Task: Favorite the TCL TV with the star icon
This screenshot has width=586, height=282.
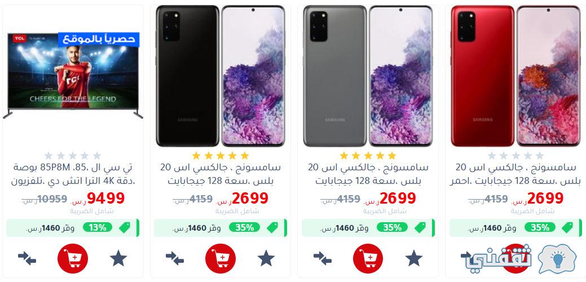Action: coord(118,258)
